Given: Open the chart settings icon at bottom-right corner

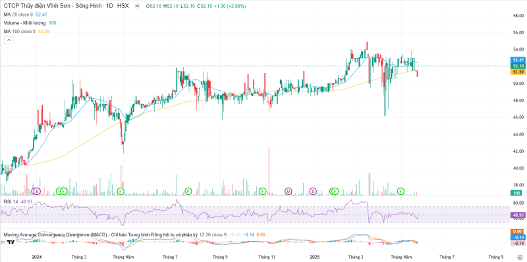Looking at the screenshot, I should (x=520, y=257).
